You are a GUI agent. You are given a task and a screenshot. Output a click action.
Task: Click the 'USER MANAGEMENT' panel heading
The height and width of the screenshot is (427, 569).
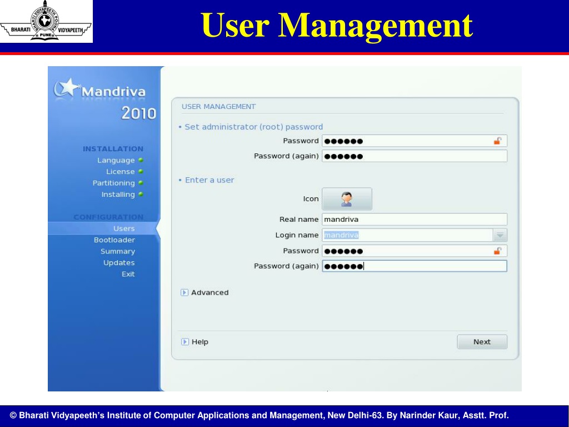tap(219, 107)
